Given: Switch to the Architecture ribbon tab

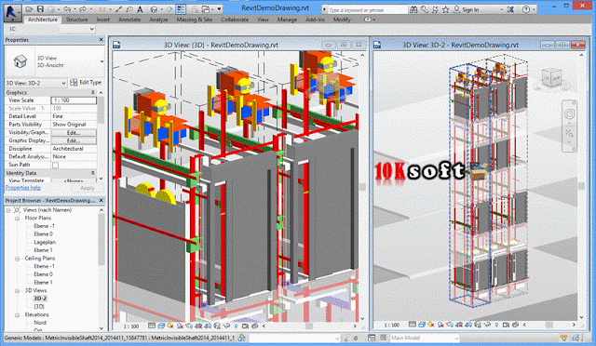Looking at the screenshot, I should (x=43, y=20).
